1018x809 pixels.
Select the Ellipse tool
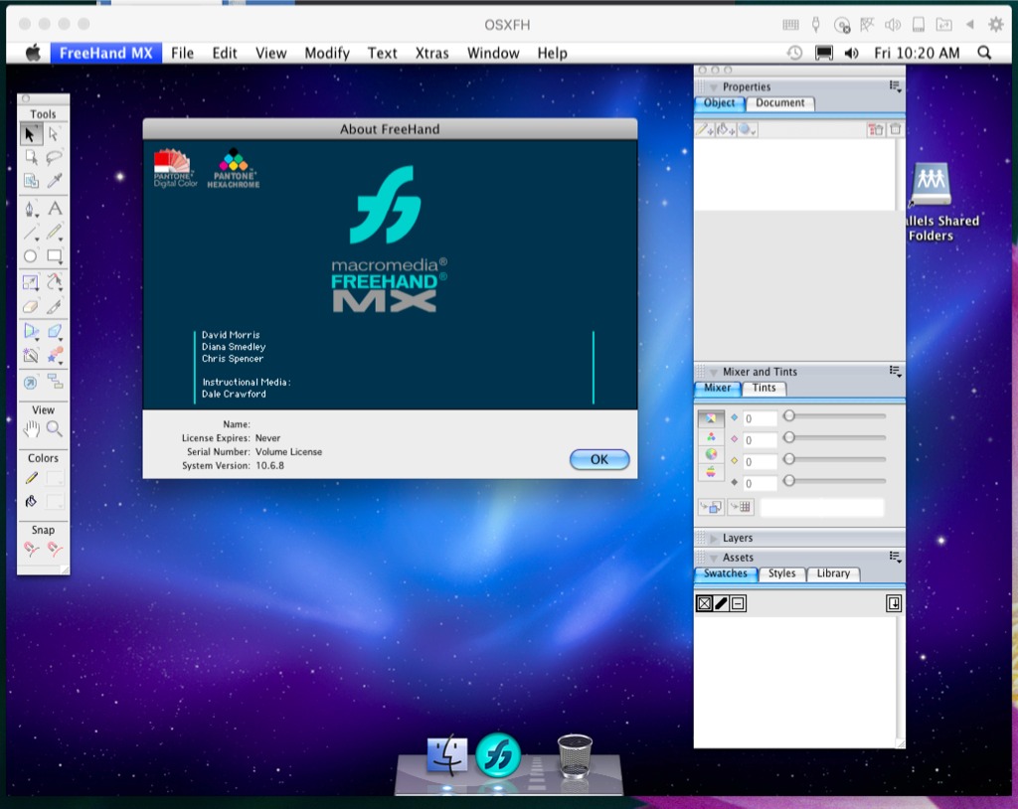pos(30,255)
